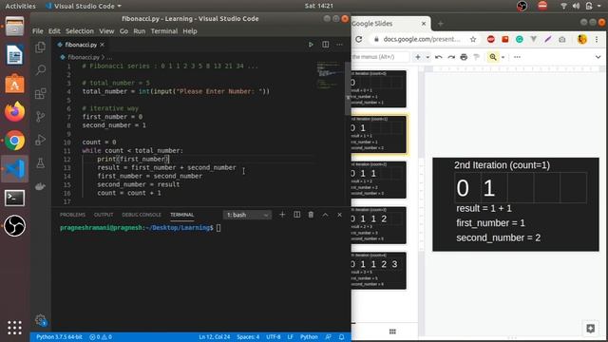Bookmark this page with the star icon
Image resolution: width=608 pixels, height=342 pixels.
coord(473,39)
